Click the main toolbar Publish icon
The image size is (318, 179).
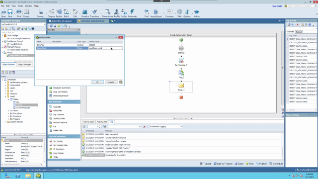124,13
